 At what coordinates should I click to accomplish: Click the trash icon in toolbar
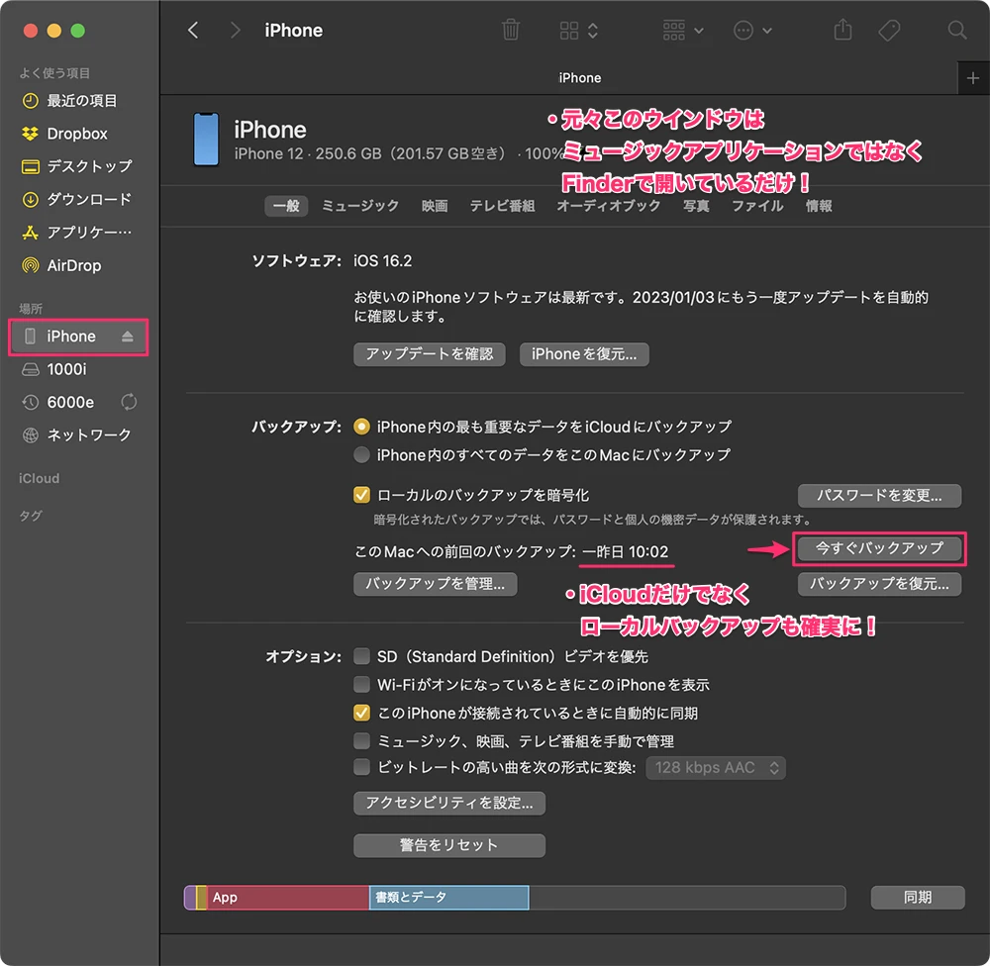[x=510, y=30]
